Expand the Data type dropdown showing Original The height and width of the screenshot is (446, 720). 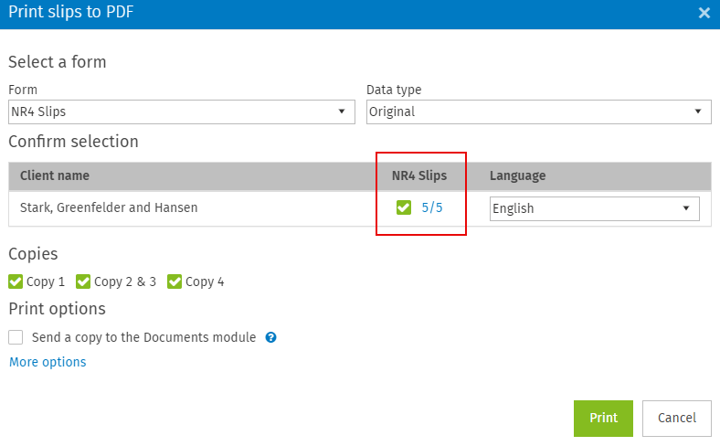[x=538, y=111]
